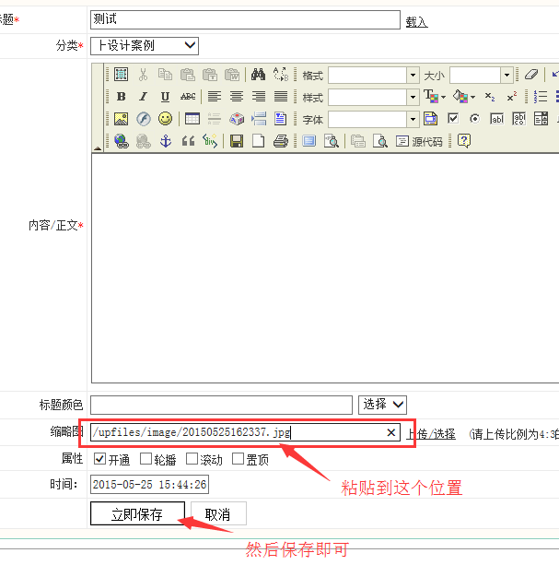Viewport: 559px width, 565px height.
Task: Click the save floppy disk icon
Action: (237, 141)
